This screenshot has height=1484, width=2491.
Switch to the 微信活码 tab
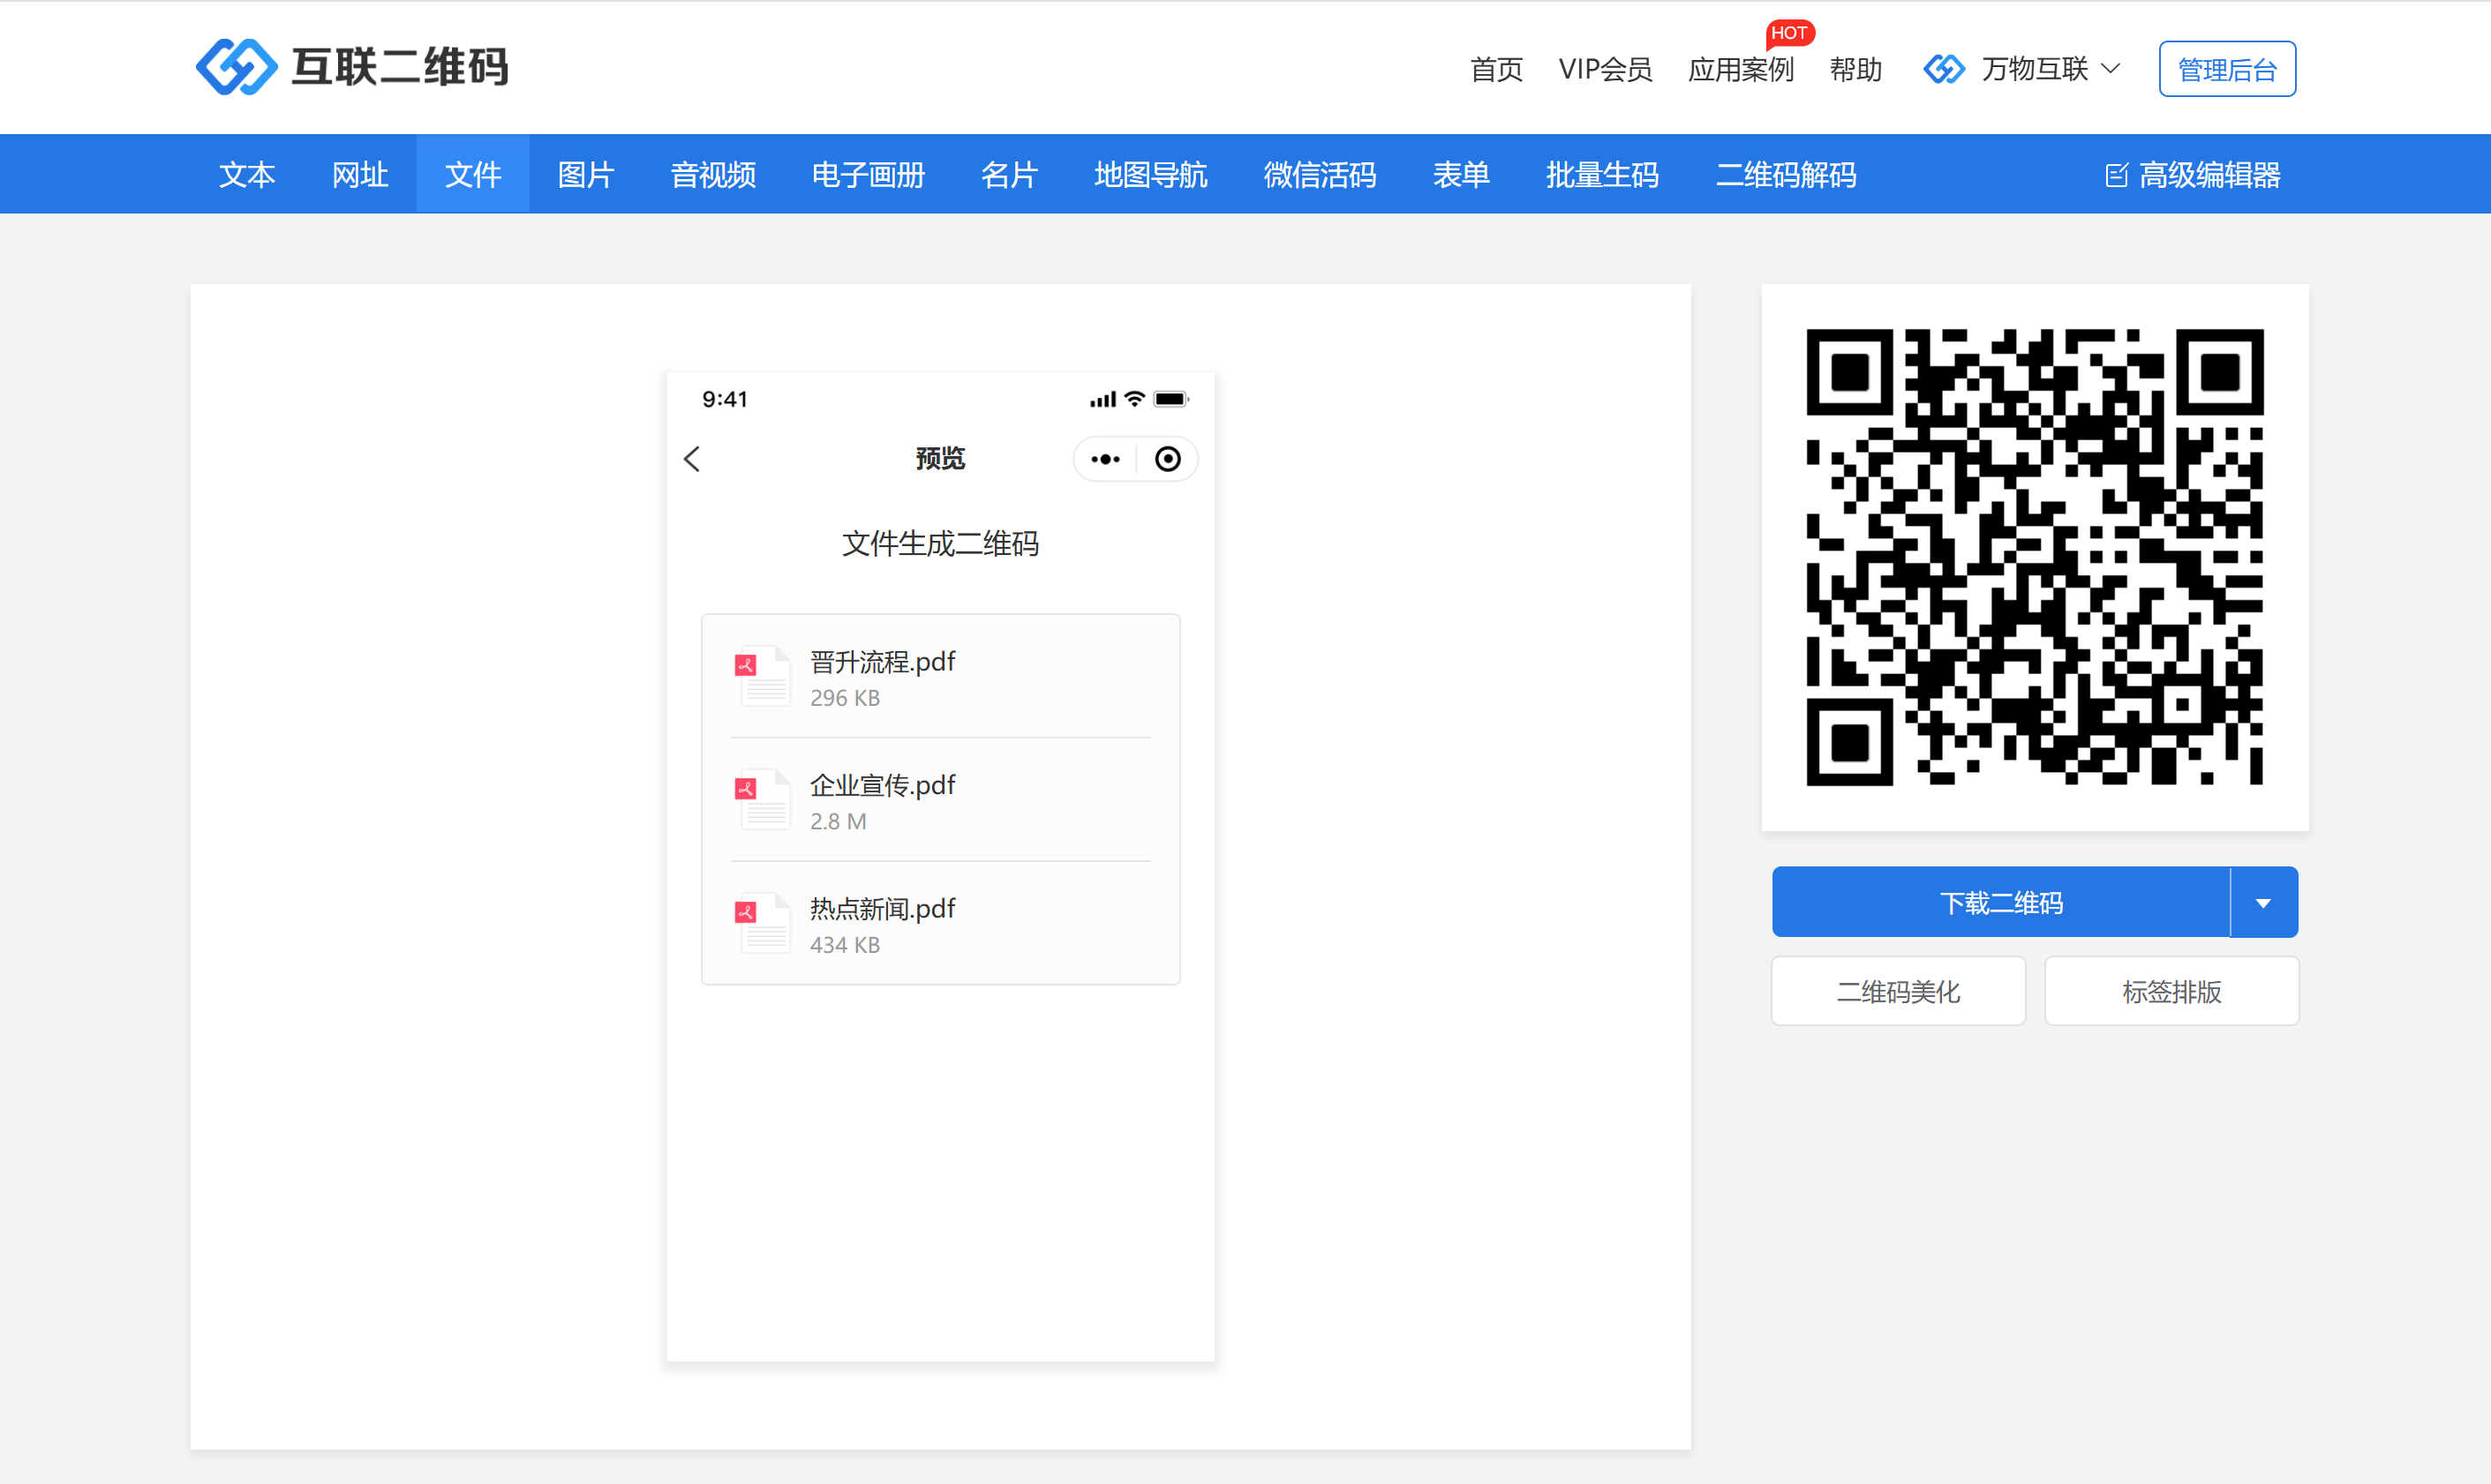pyautogui.click(x=1321, y=174)
